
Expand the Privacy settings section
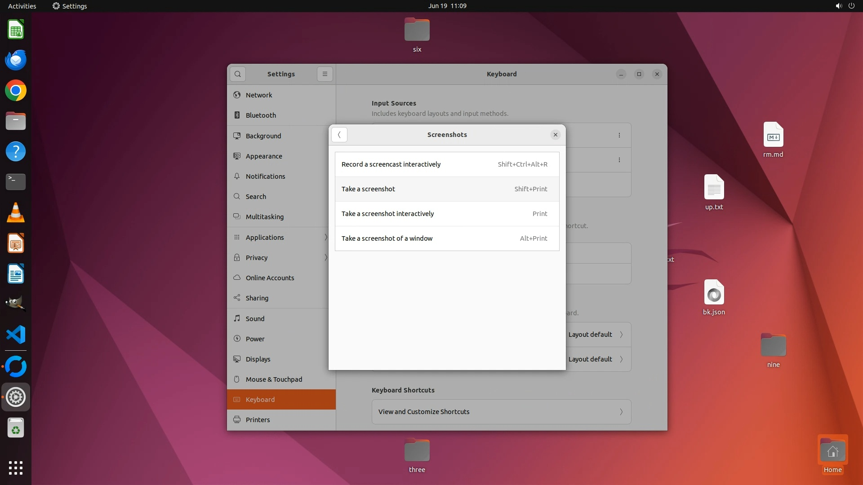coord(281,258)
